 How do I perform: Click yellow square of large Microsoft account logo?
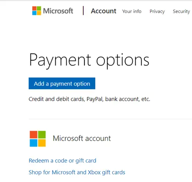point(42,143)
